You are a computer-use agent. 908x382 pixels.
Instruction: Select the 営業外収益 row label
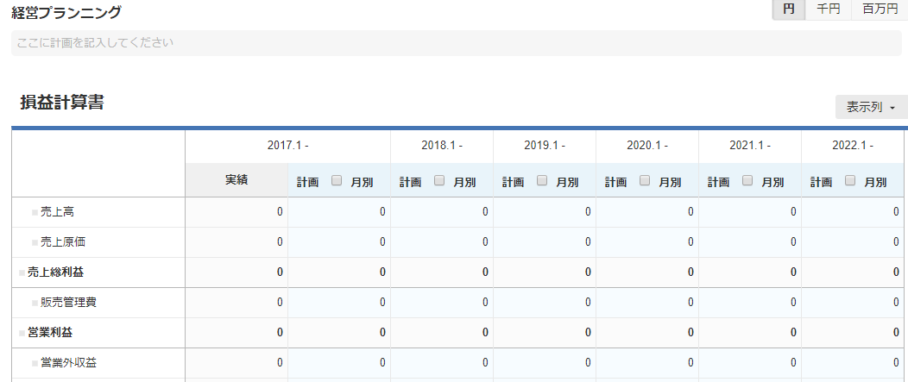pyautogui.click(x=68, y=362)
